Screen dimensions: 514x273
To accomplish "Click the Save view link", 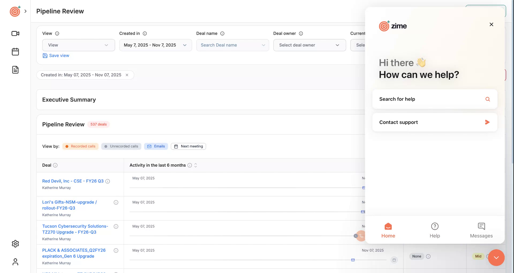I will [x=56, y=56].
